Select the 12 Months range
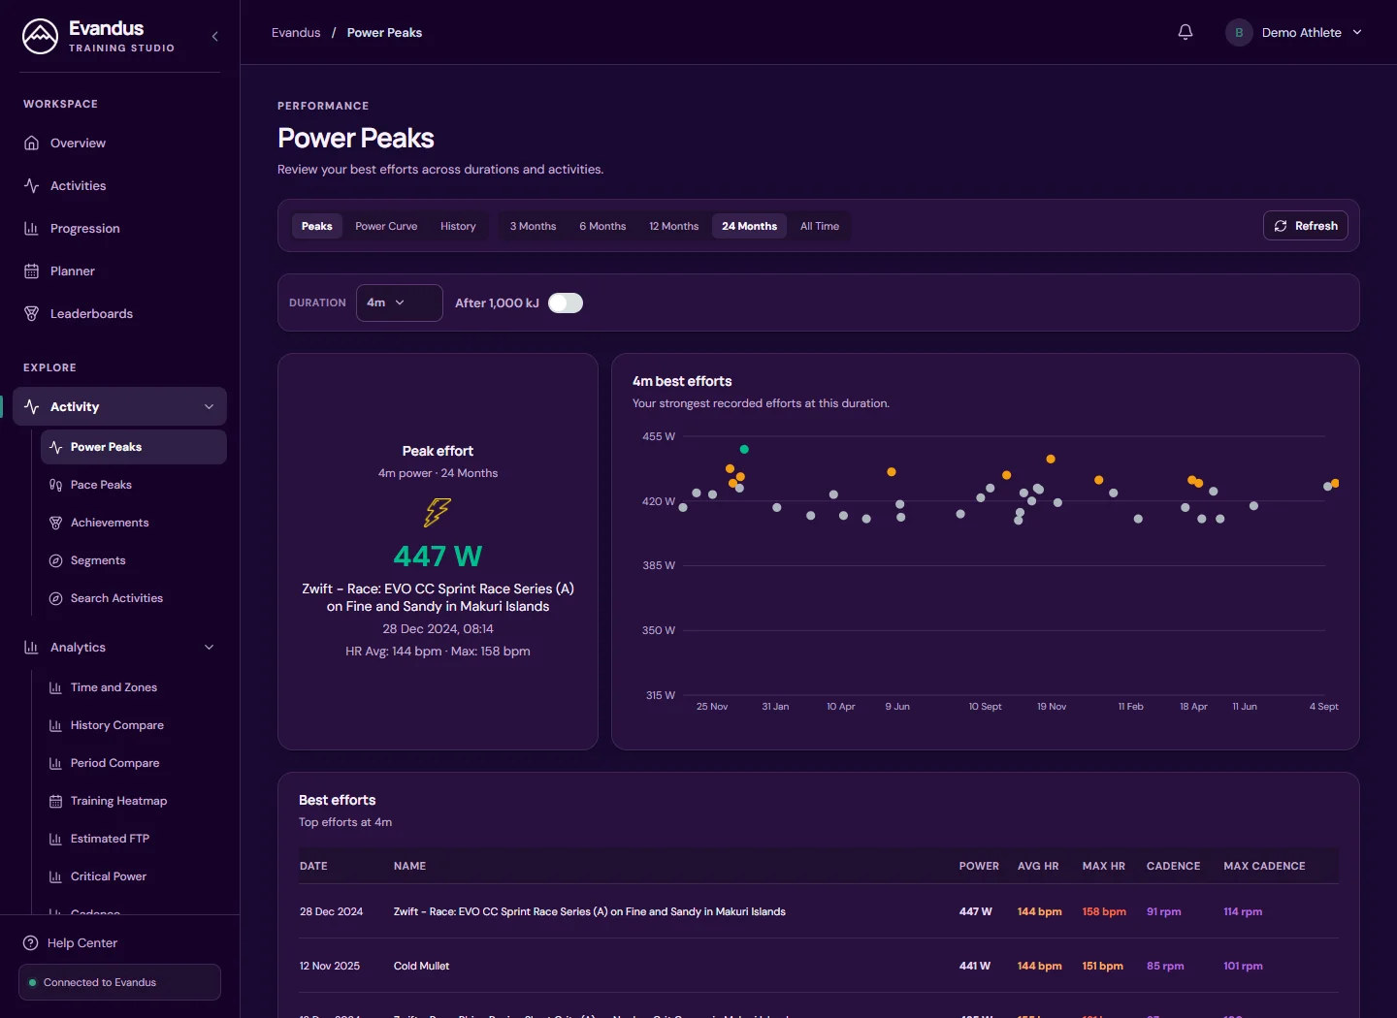Image resolution: width=1397 pixels, height=1018 pixels. point(673,226)
